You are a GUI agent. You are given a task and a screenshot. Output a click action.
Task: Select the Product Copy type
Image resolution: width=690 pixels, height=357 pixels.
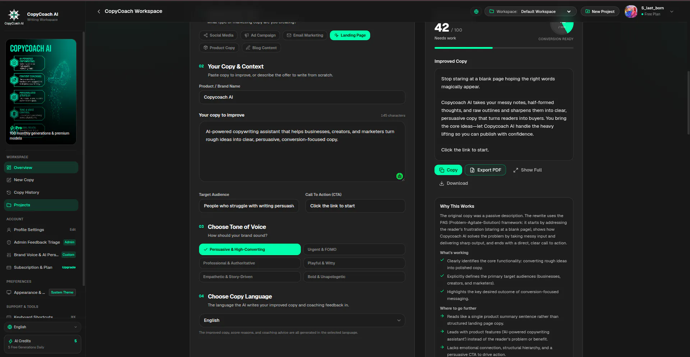click(x=219, y=48)
